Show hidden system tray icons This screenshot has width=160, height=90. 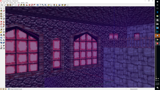156,76
